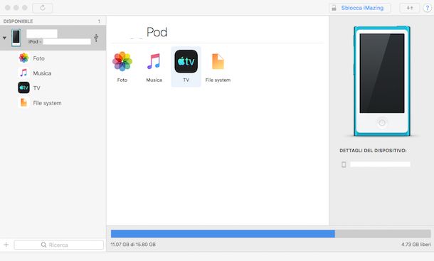Select the iPod device icon in sidebar
The width and height of the screenshot is (434, 261).
coord(16,38)
